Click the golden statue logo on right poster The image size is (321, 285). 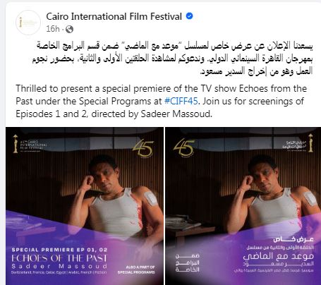point(310,142)
